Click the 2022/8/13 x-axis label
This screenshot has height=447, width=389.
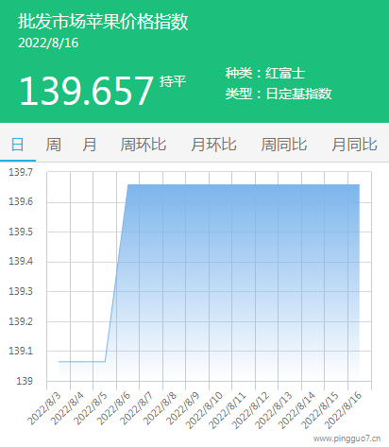[x=274, y=411]
